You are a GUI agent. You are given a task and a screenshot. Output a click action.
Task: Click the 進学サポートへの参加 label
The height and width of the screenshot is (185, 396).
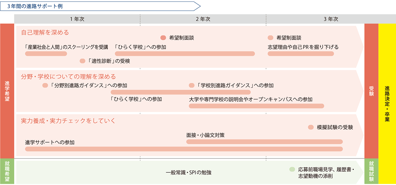pyautogui.click(x=50, y=143)
